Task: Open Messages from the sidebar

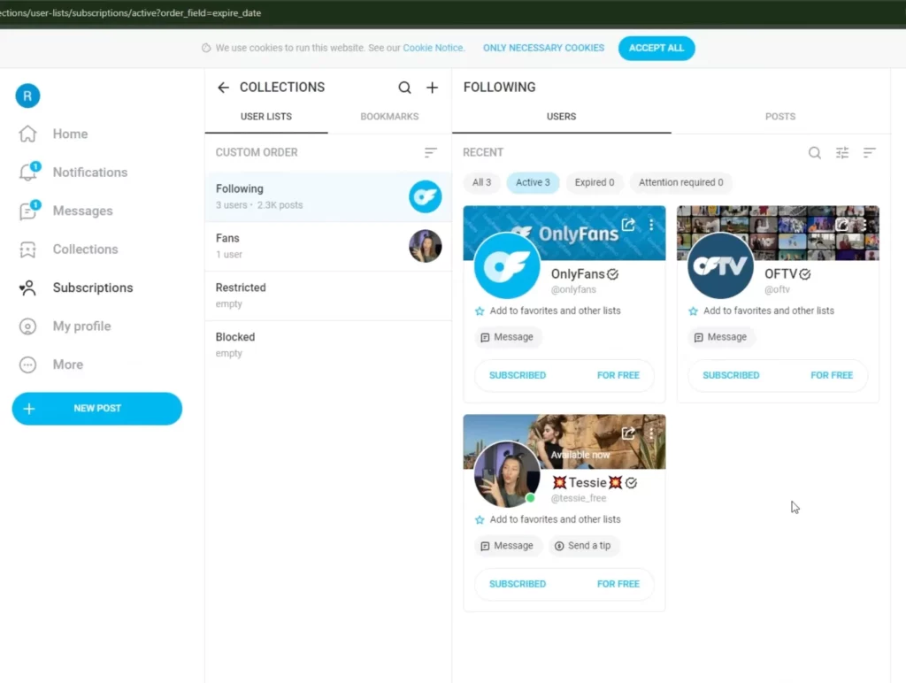Action: click(x=81, y=211)
